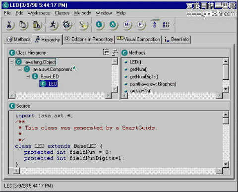
Task: Select paint(java.awt.Graphics) in Methods list
Action: click(153, 84)
